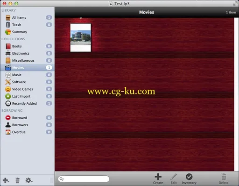
Task: Click the Test.lp3 document title icon
Action: click(x=111, y=4)
